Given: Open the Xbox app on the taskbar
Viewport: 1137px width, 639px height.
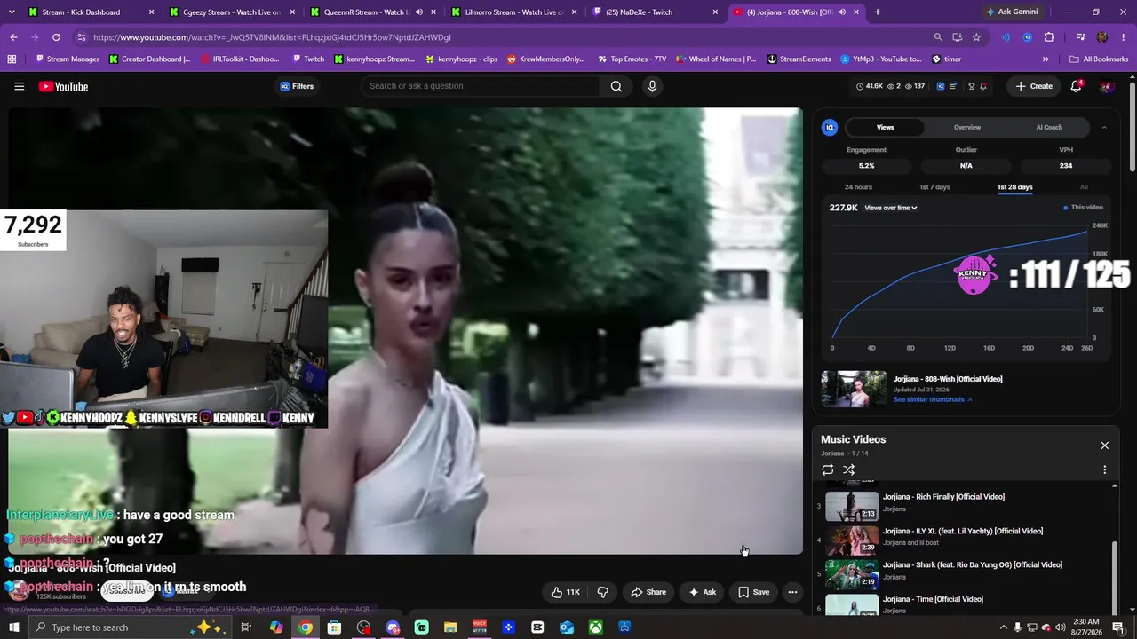Looking at the screenshot, I should tap(596, 627).
